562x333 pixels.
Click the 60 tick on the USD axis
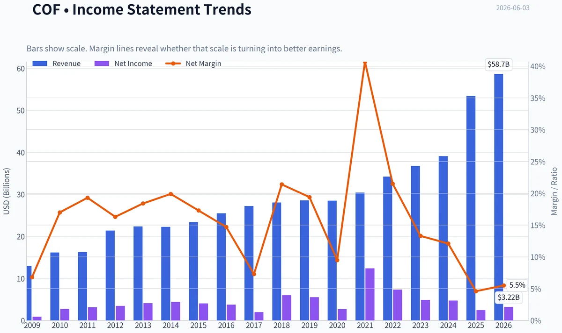click(20, 69)
